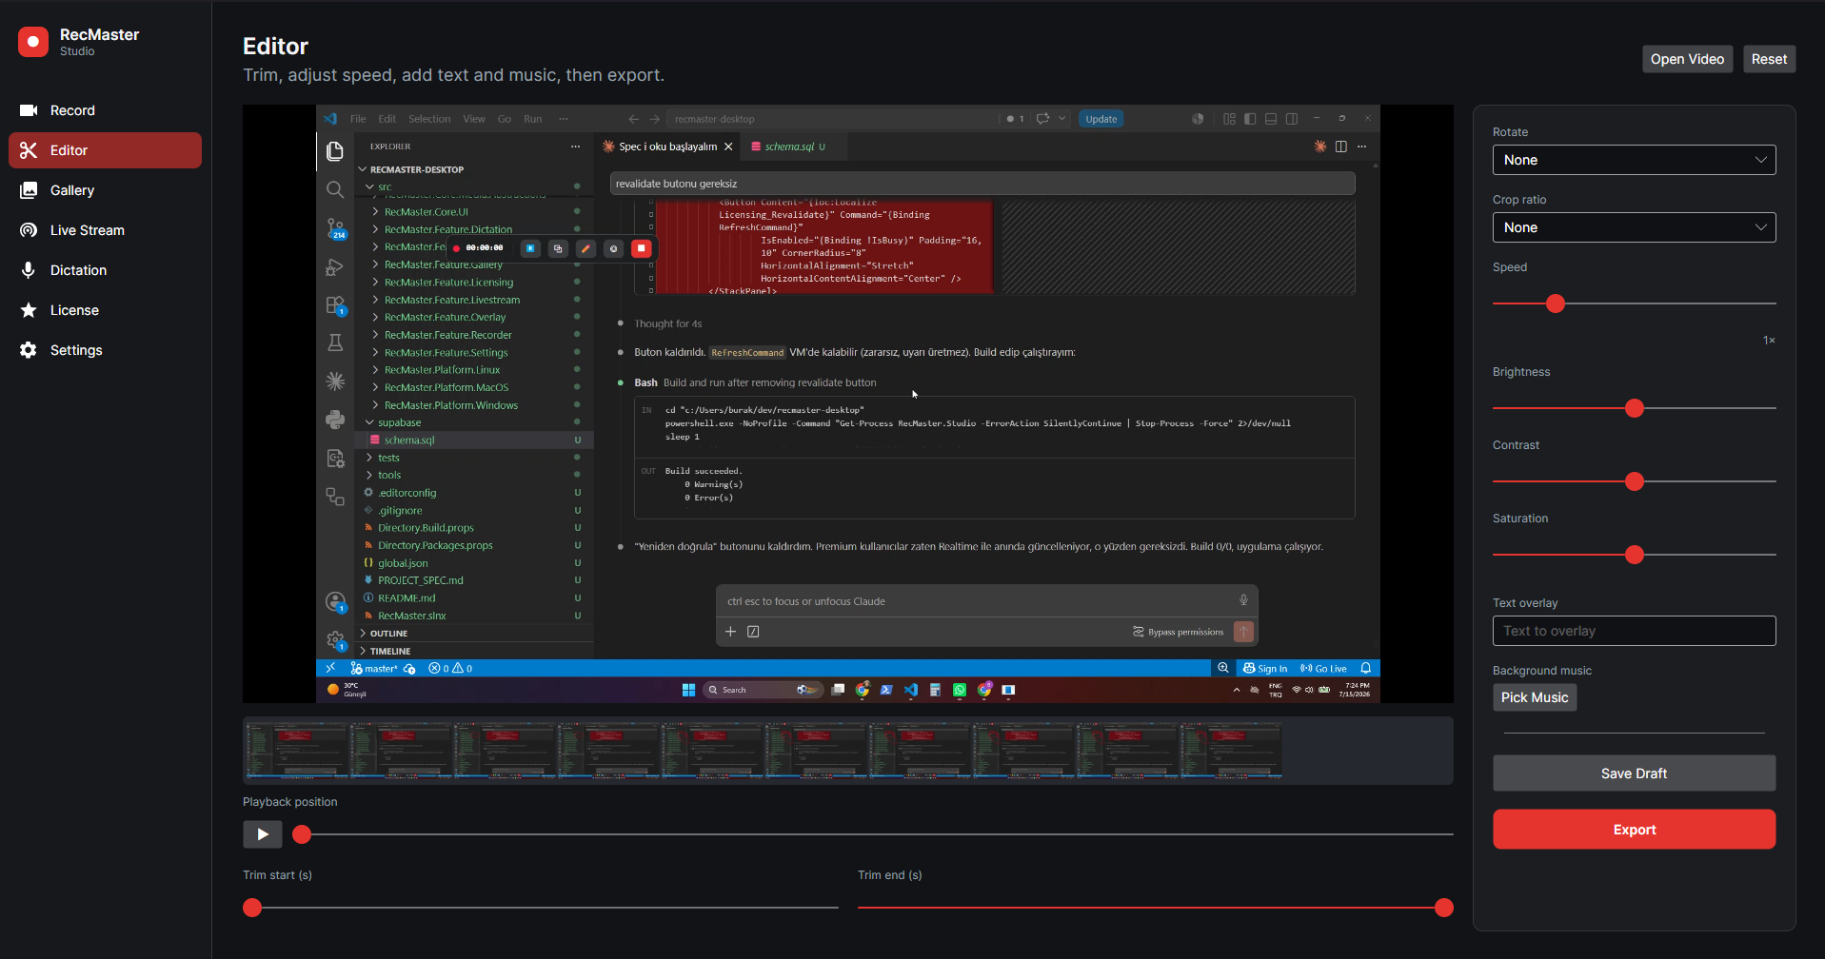This screenshot has width=1825, height=959.
Task: Click the red stop button on the floating recorder bar
Action: tap(642, 248)
